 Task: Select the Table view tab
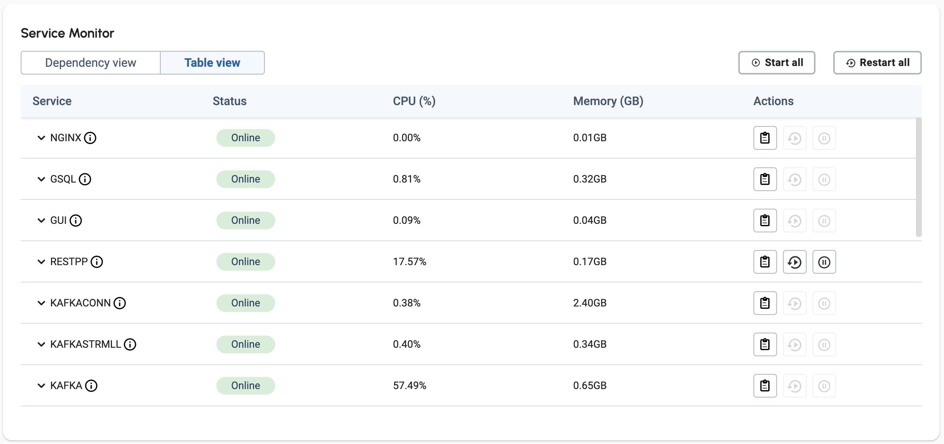[212, 62]
